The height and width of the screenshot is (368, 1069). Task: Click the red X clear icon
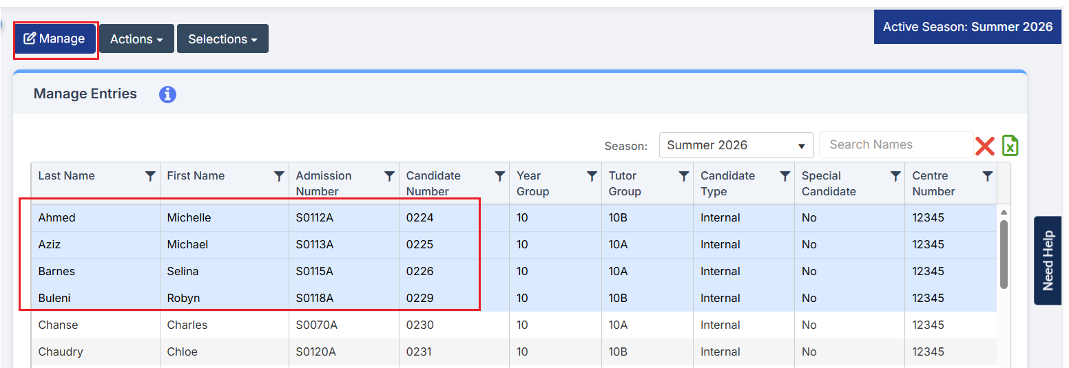(x=984, y=145)
